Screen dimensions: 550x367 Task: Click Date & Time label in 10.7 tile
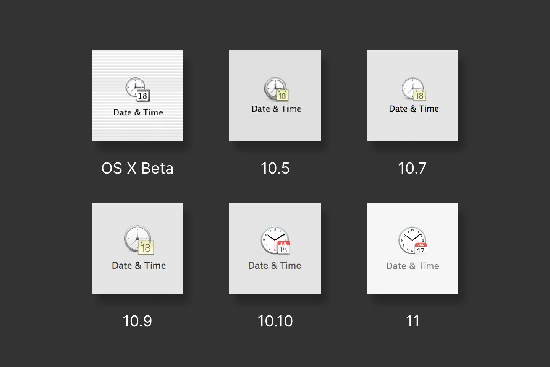[414, 109]
